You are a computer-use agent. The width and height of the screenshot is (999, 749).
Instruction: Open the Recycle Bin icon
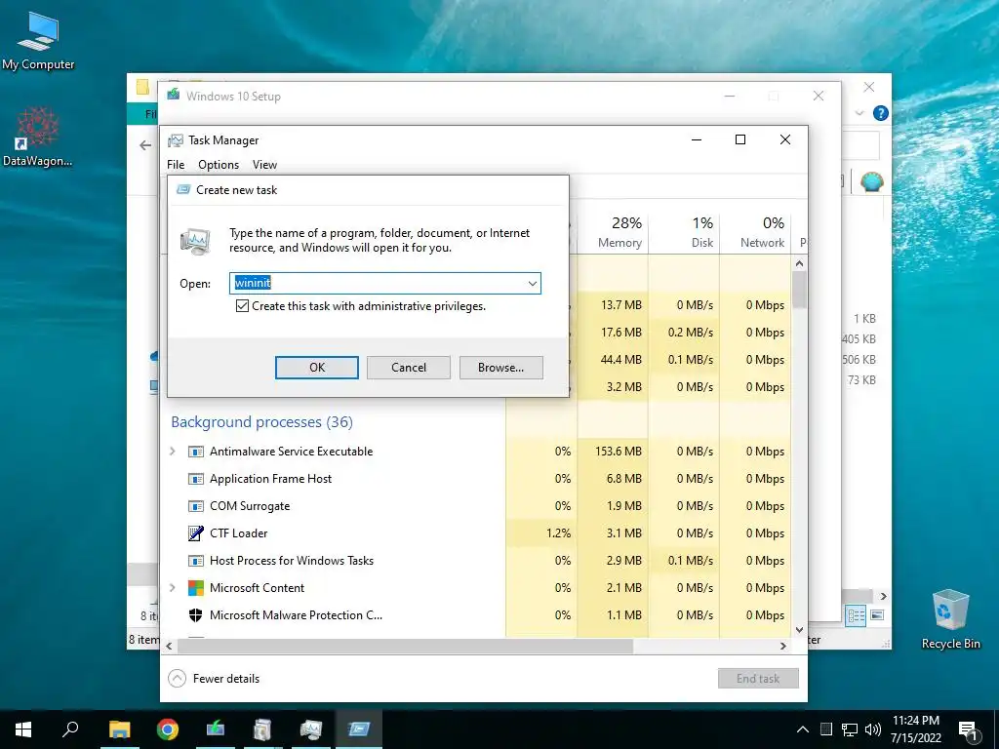tap(950, 619)
